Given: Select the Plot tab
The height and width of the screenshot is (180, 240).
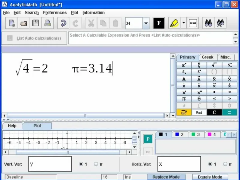Looking at the screenshot, I should click(37, 126).
